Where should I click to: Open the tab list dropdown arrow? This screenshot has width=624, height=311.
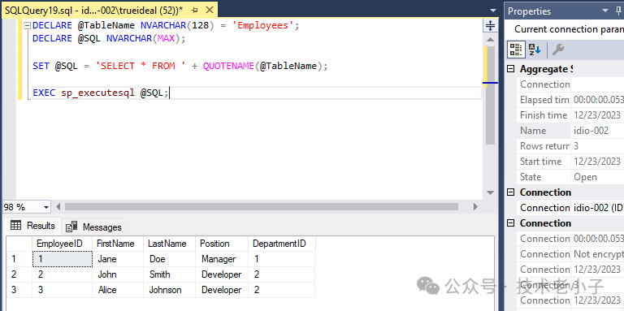493,11
